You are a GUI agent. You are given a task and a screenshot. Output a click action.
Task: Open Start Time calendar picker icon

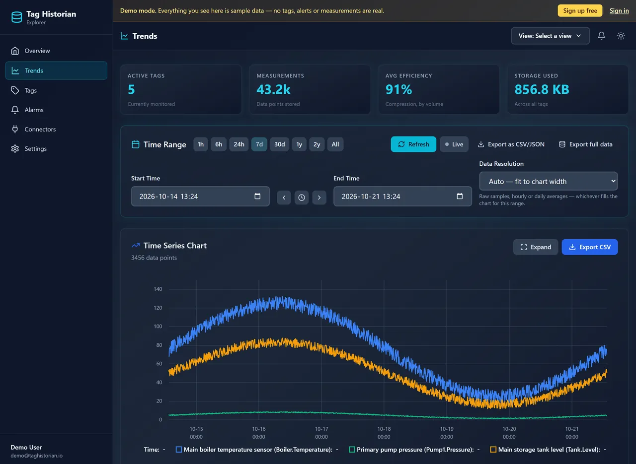click(x=257, y=196)
